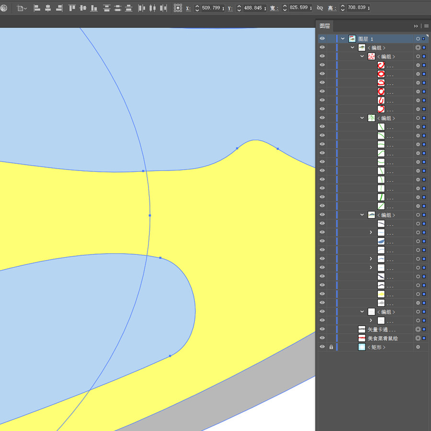Click the 高 height stepper arrows

pos(343,8)
